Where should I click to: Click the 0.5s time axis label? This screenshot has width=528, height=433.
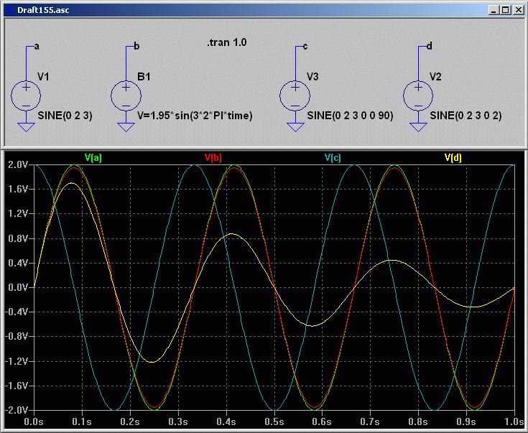[274, 422]
